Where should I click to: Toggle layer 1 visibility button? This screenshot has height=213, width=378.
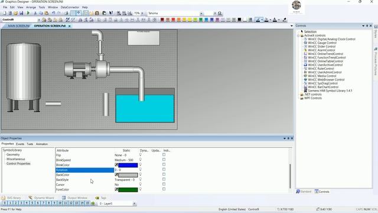pos(10,204)
